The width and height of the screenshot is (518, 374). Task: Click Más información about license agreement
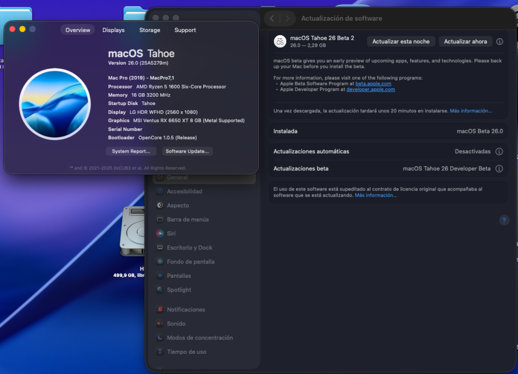click(376, 195)
